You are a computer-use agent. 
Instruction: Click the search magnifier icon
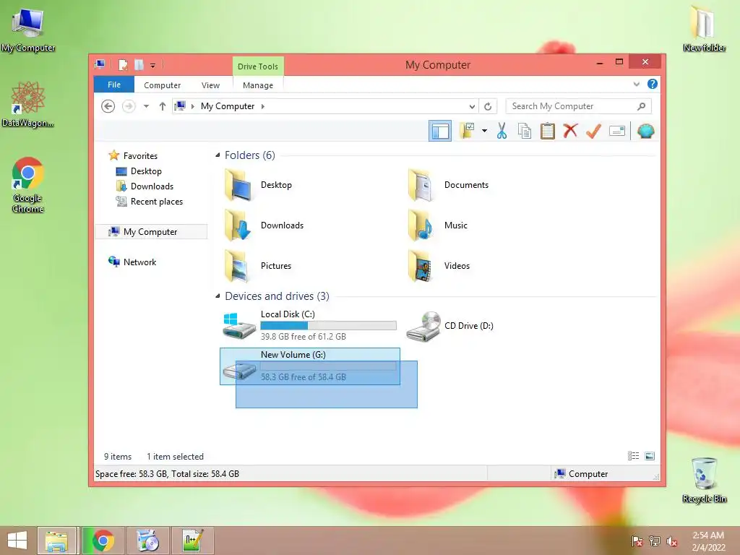tap(641, 106)
